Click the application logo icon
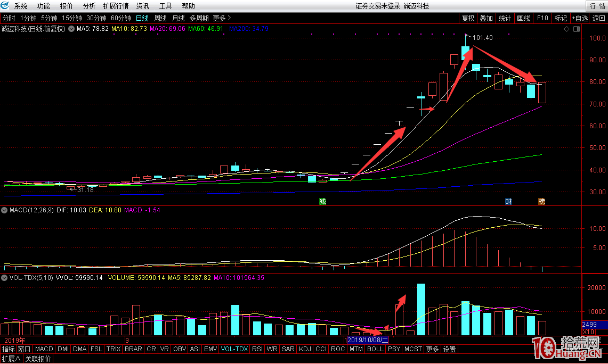Screen dimensions: 608x364 pyautogui.click(x=5, y=5)
